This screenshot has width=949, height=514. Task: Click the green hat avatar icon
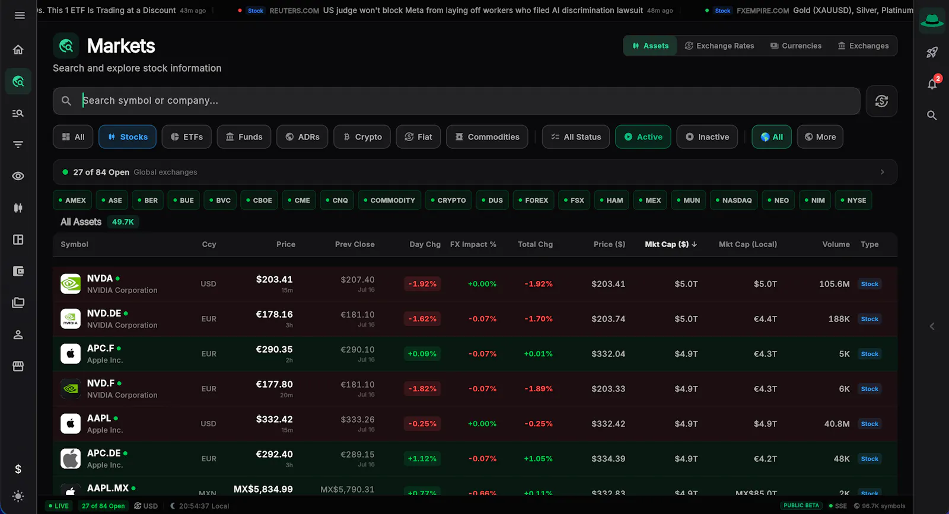932,21
